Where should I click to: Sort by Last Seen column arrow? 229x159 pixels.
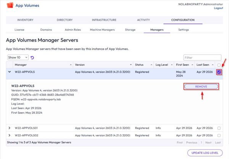(x=213, y=65)
